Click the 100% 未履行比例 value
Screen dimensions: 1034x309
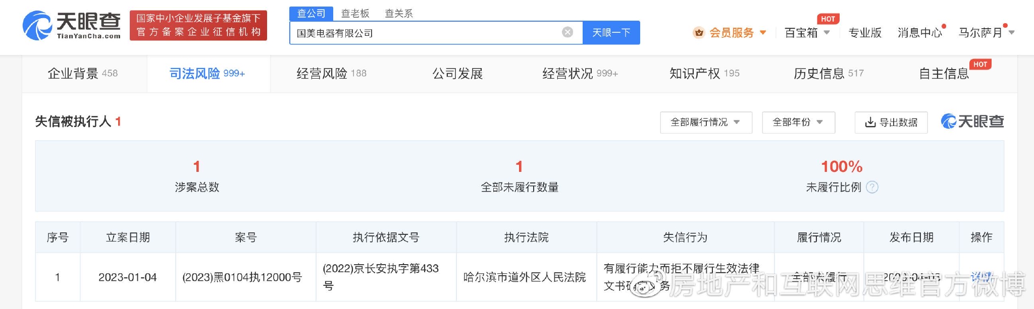842,166
